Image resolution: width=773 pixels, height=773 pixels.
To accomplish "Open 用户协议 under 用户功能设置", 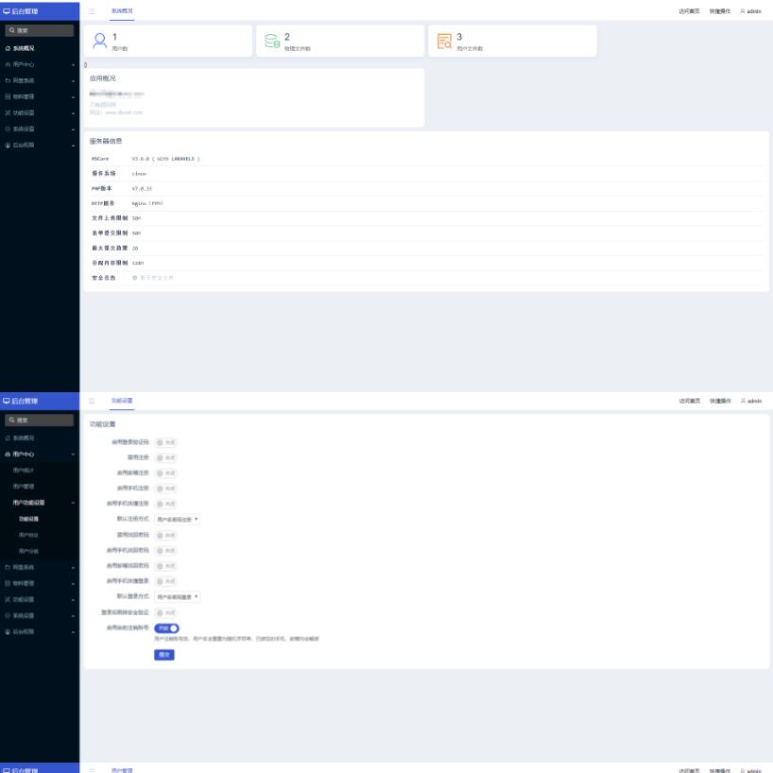I will click(28, 535).
